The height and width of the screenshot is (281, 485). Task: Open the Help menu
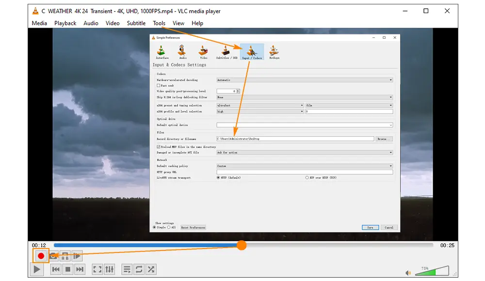(197, 23)
